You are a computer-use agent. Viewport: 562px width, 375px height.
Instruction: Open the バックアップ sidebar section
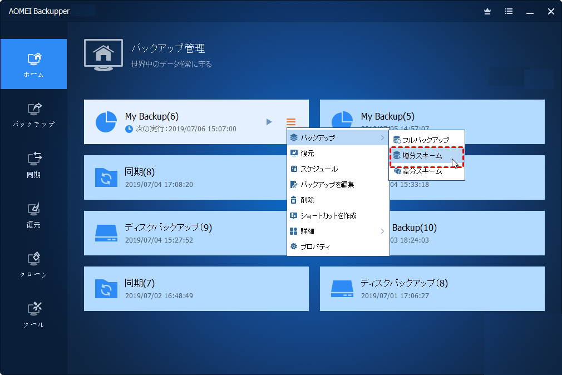click(34, 115)
